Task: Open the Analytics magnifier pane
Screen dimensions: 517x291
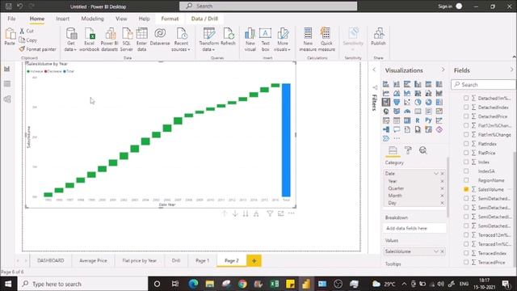Action: 423,150
